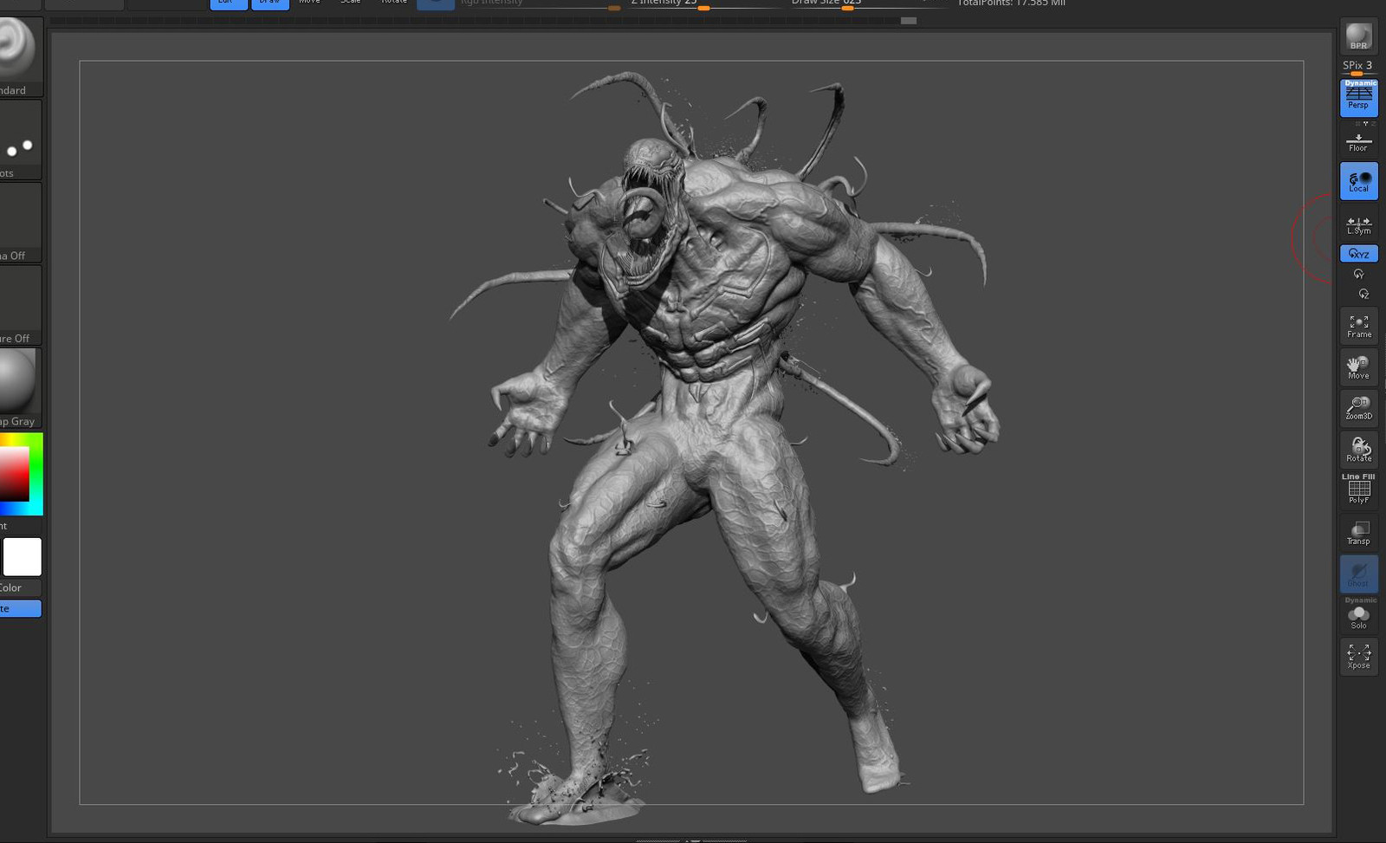Toggle Dynamic Persp perspective view

pos(1358,98)
